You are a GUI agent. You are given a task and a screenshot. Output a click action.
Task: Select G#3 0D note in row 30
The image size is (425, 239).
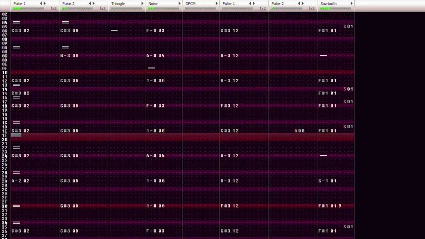point(69,206)
